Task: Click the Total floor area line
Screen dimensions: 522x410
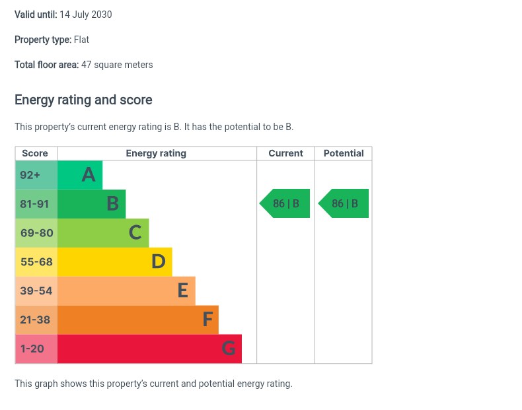Action: tap(84, 65)
